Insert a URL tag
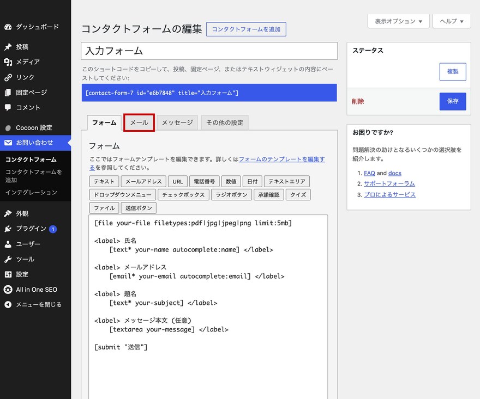The image size is (480, 399). (x=178, y=181)
